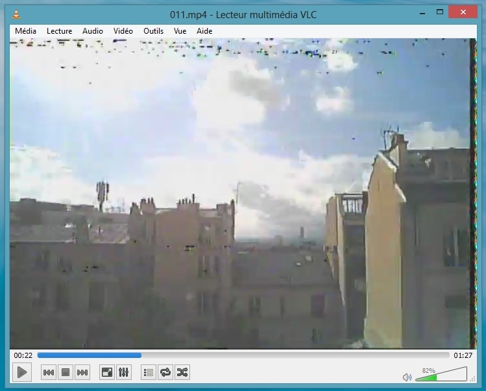Seek on the playback progress bar
The width and height of the screenshot is (486, 391).
point(243,355)
